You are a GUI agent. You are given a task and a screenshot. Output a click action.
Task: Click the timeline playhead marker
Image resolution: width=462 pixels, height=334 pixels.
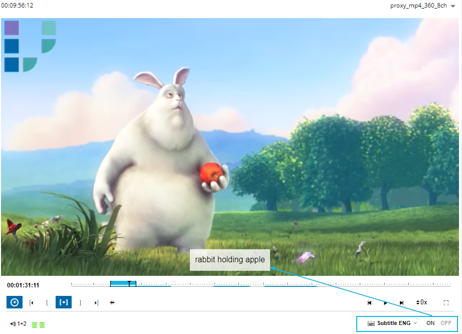[x=129, y=283]
